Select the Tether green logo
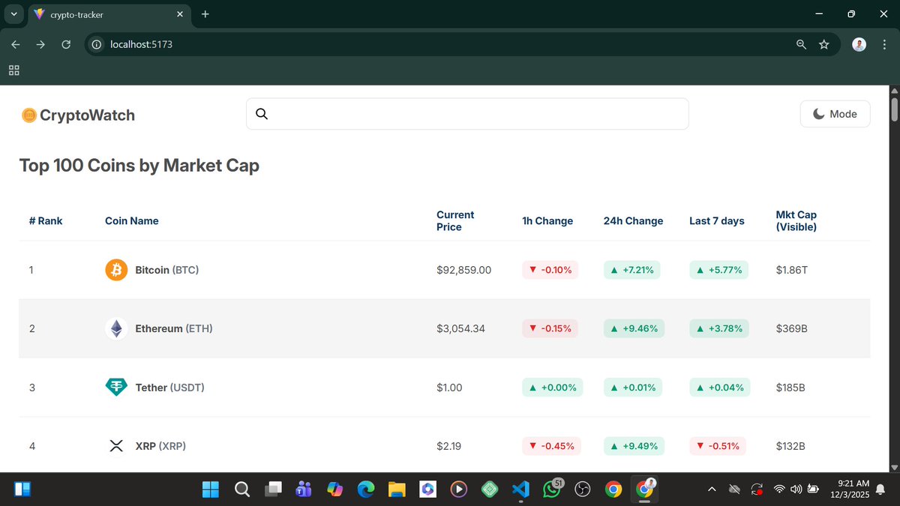This screenshot has height=506, width=900. (x=116, y=387)
